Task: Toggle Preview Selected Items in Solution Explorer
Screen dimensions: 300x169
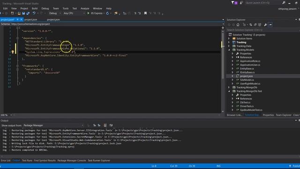Action: [x=270, y=25]
